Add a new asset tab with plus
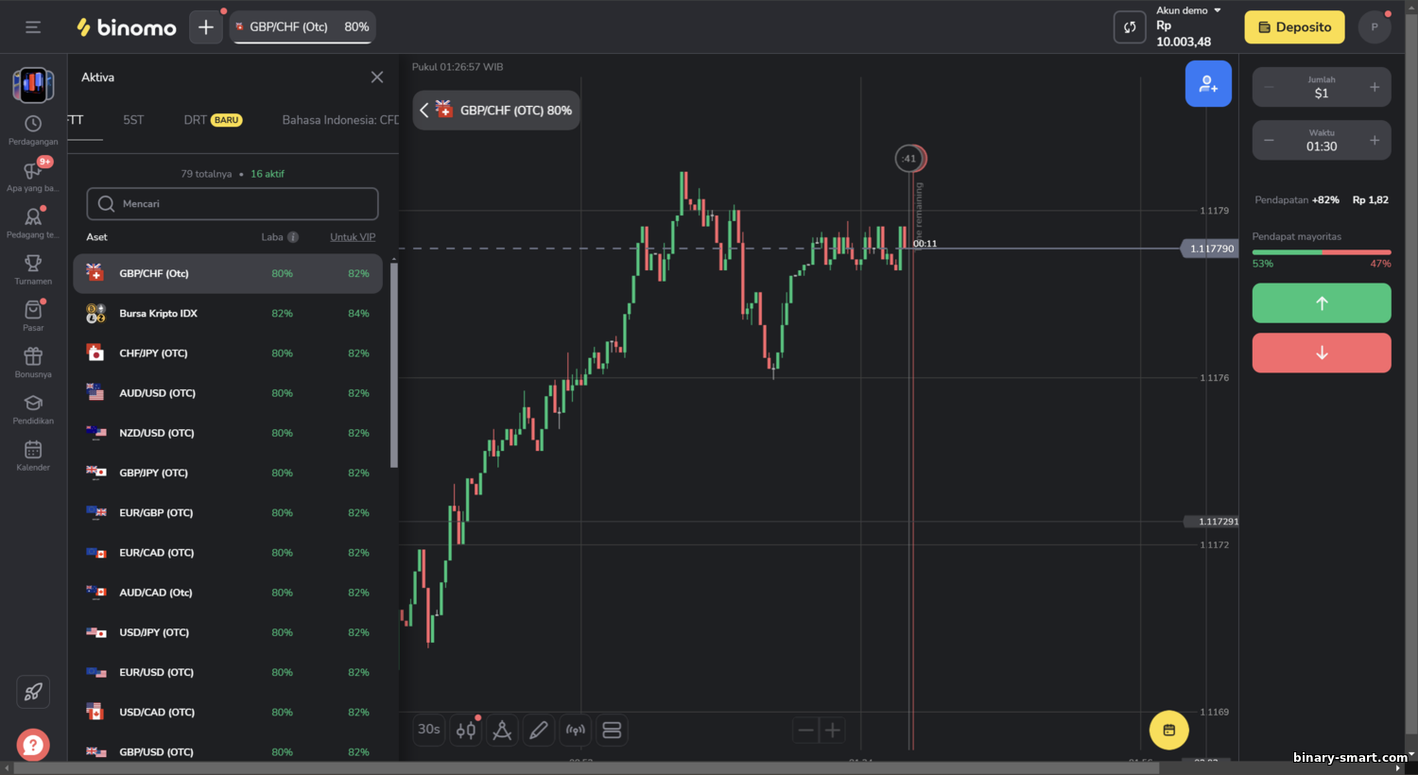The height and width of the screenshot is (775, 1418). [205, 27]
